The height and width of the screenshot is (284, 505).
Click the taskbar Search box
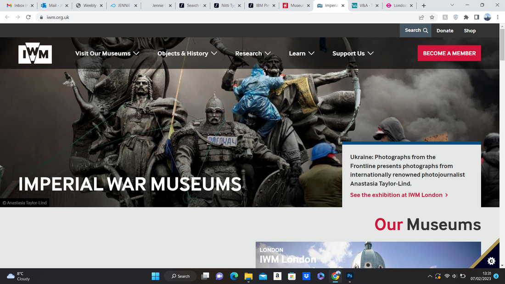181,276
